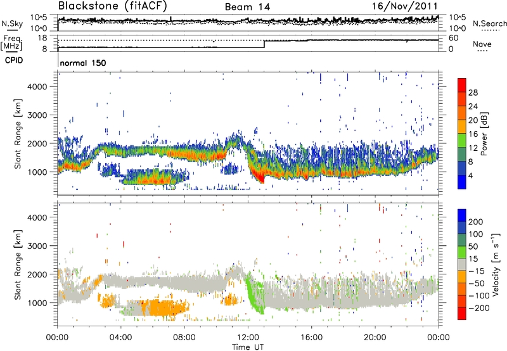
Task: Click the "24" label on the power colorbar
Action: tap(473, 106)
